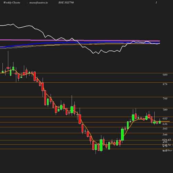Click the 585 price level label
Viewport: 173px width, 173px height.
165,129
